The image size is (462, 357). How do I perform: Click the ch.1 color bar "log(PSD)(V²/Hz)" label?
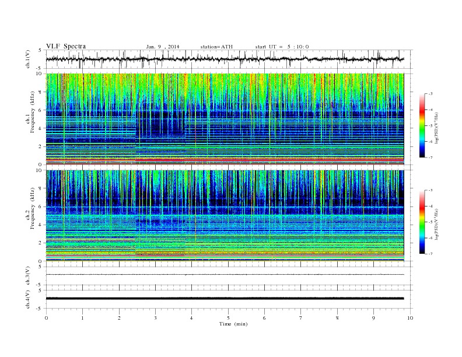(x=437, y=128)
